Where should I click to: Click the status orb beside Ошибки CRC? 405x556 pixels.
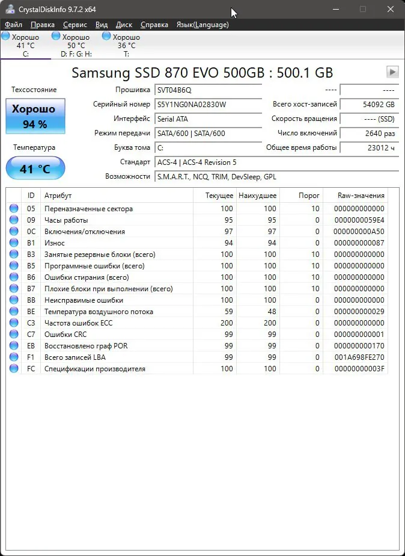(14, 335)
